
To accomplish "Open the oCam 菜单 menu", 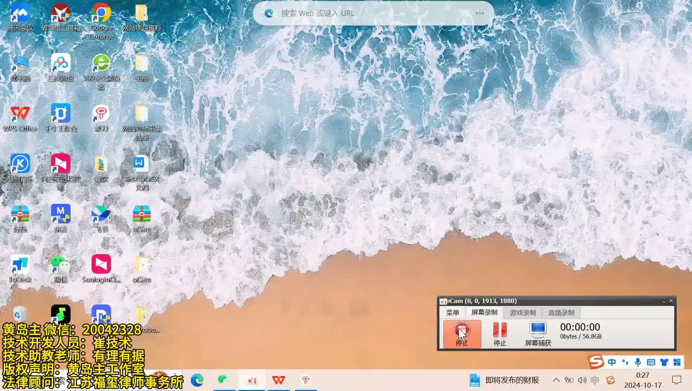I will pos(452,313).
